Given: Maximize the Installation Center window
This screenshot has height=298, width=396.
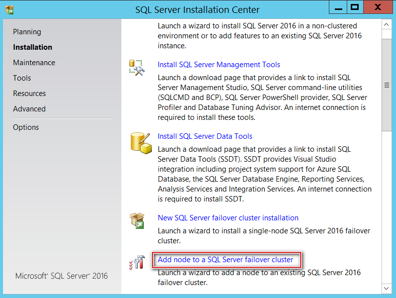Looking at the screenshot, I should pos(355,7).
